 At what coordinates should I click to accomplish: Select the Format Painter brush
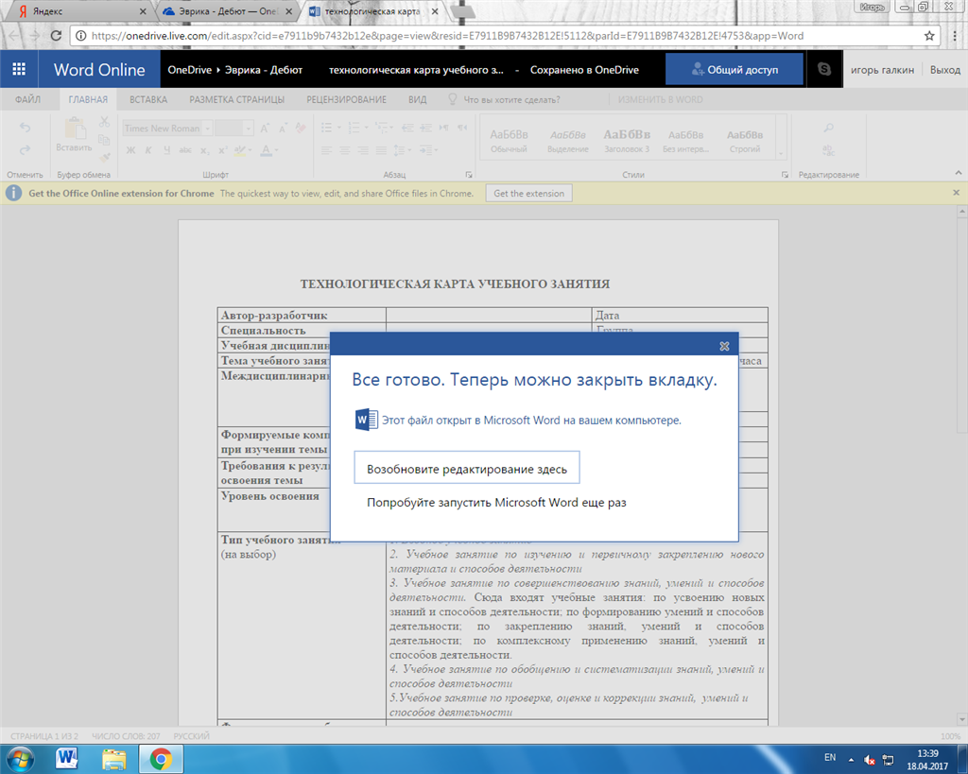[x=104, y=158]
